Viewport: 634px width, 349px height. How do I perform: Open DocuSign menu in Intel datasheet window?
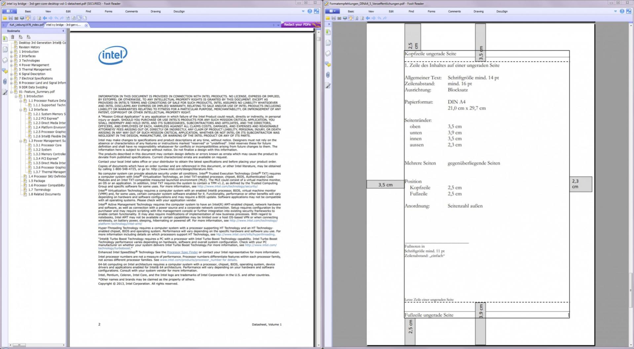(179, 11)
